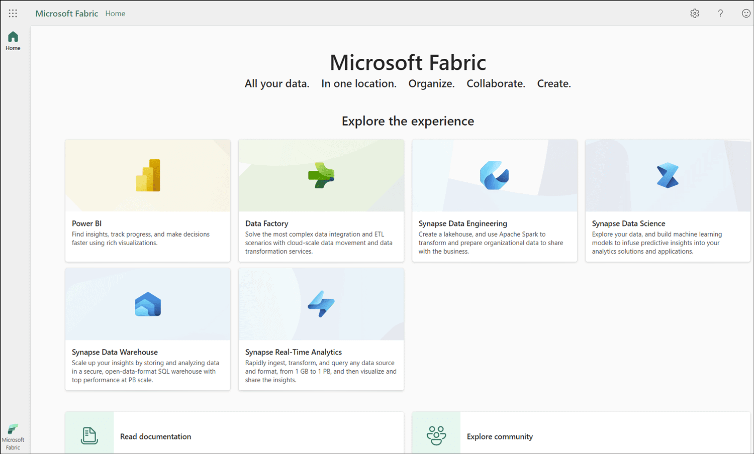Click the Synapse Data Engineering icon

495,175
